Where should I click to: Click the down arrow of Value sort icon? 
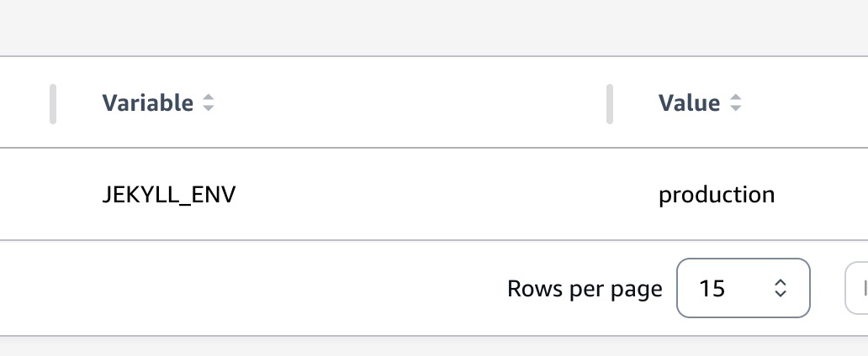tap(735, 107)
